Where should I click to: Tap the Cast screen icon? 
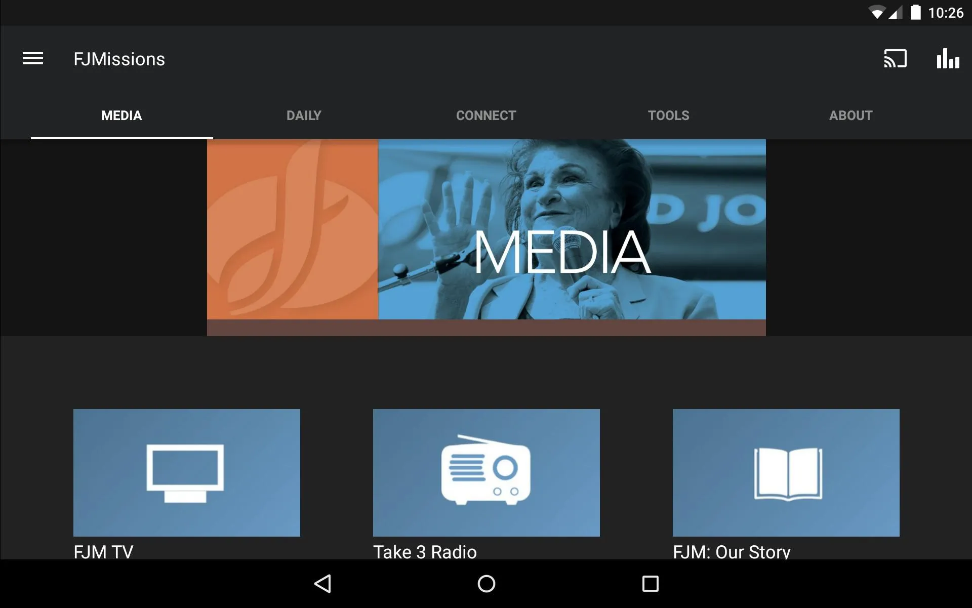895,59
